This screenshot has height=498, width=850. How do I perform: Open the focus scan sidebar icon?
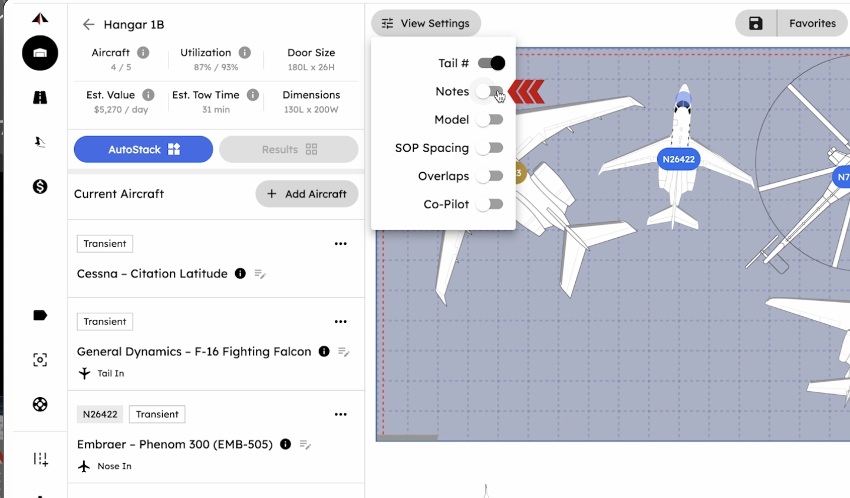click(40, 360)
